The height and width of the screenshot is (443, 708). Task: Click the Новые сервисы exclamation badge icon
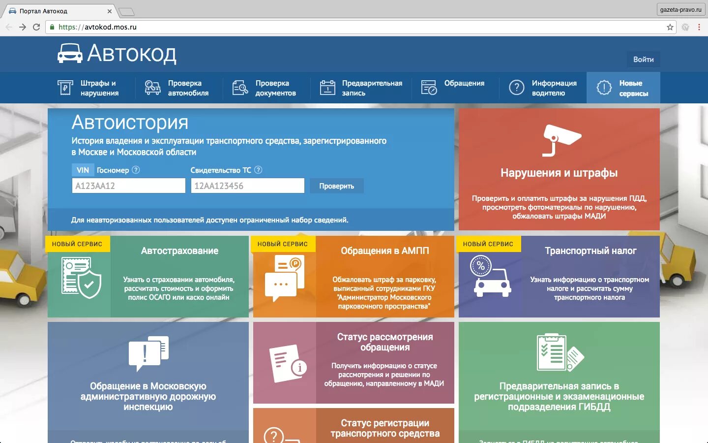coord(604,88)
